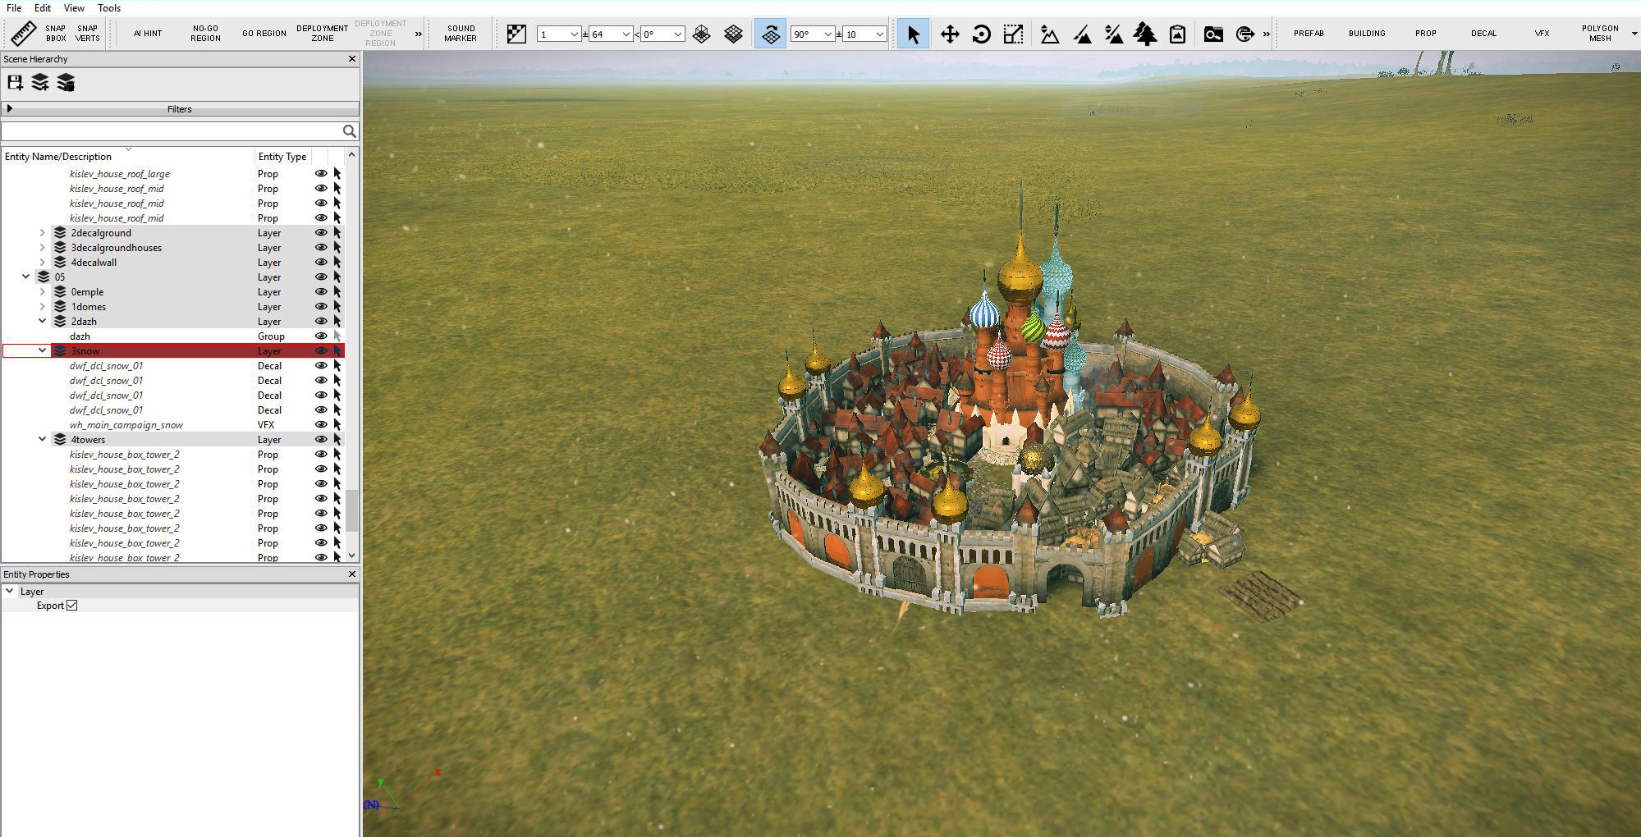Click selectable arrow for wh_main_campaign_snow
1641x837 pixels.
[337, 425]
